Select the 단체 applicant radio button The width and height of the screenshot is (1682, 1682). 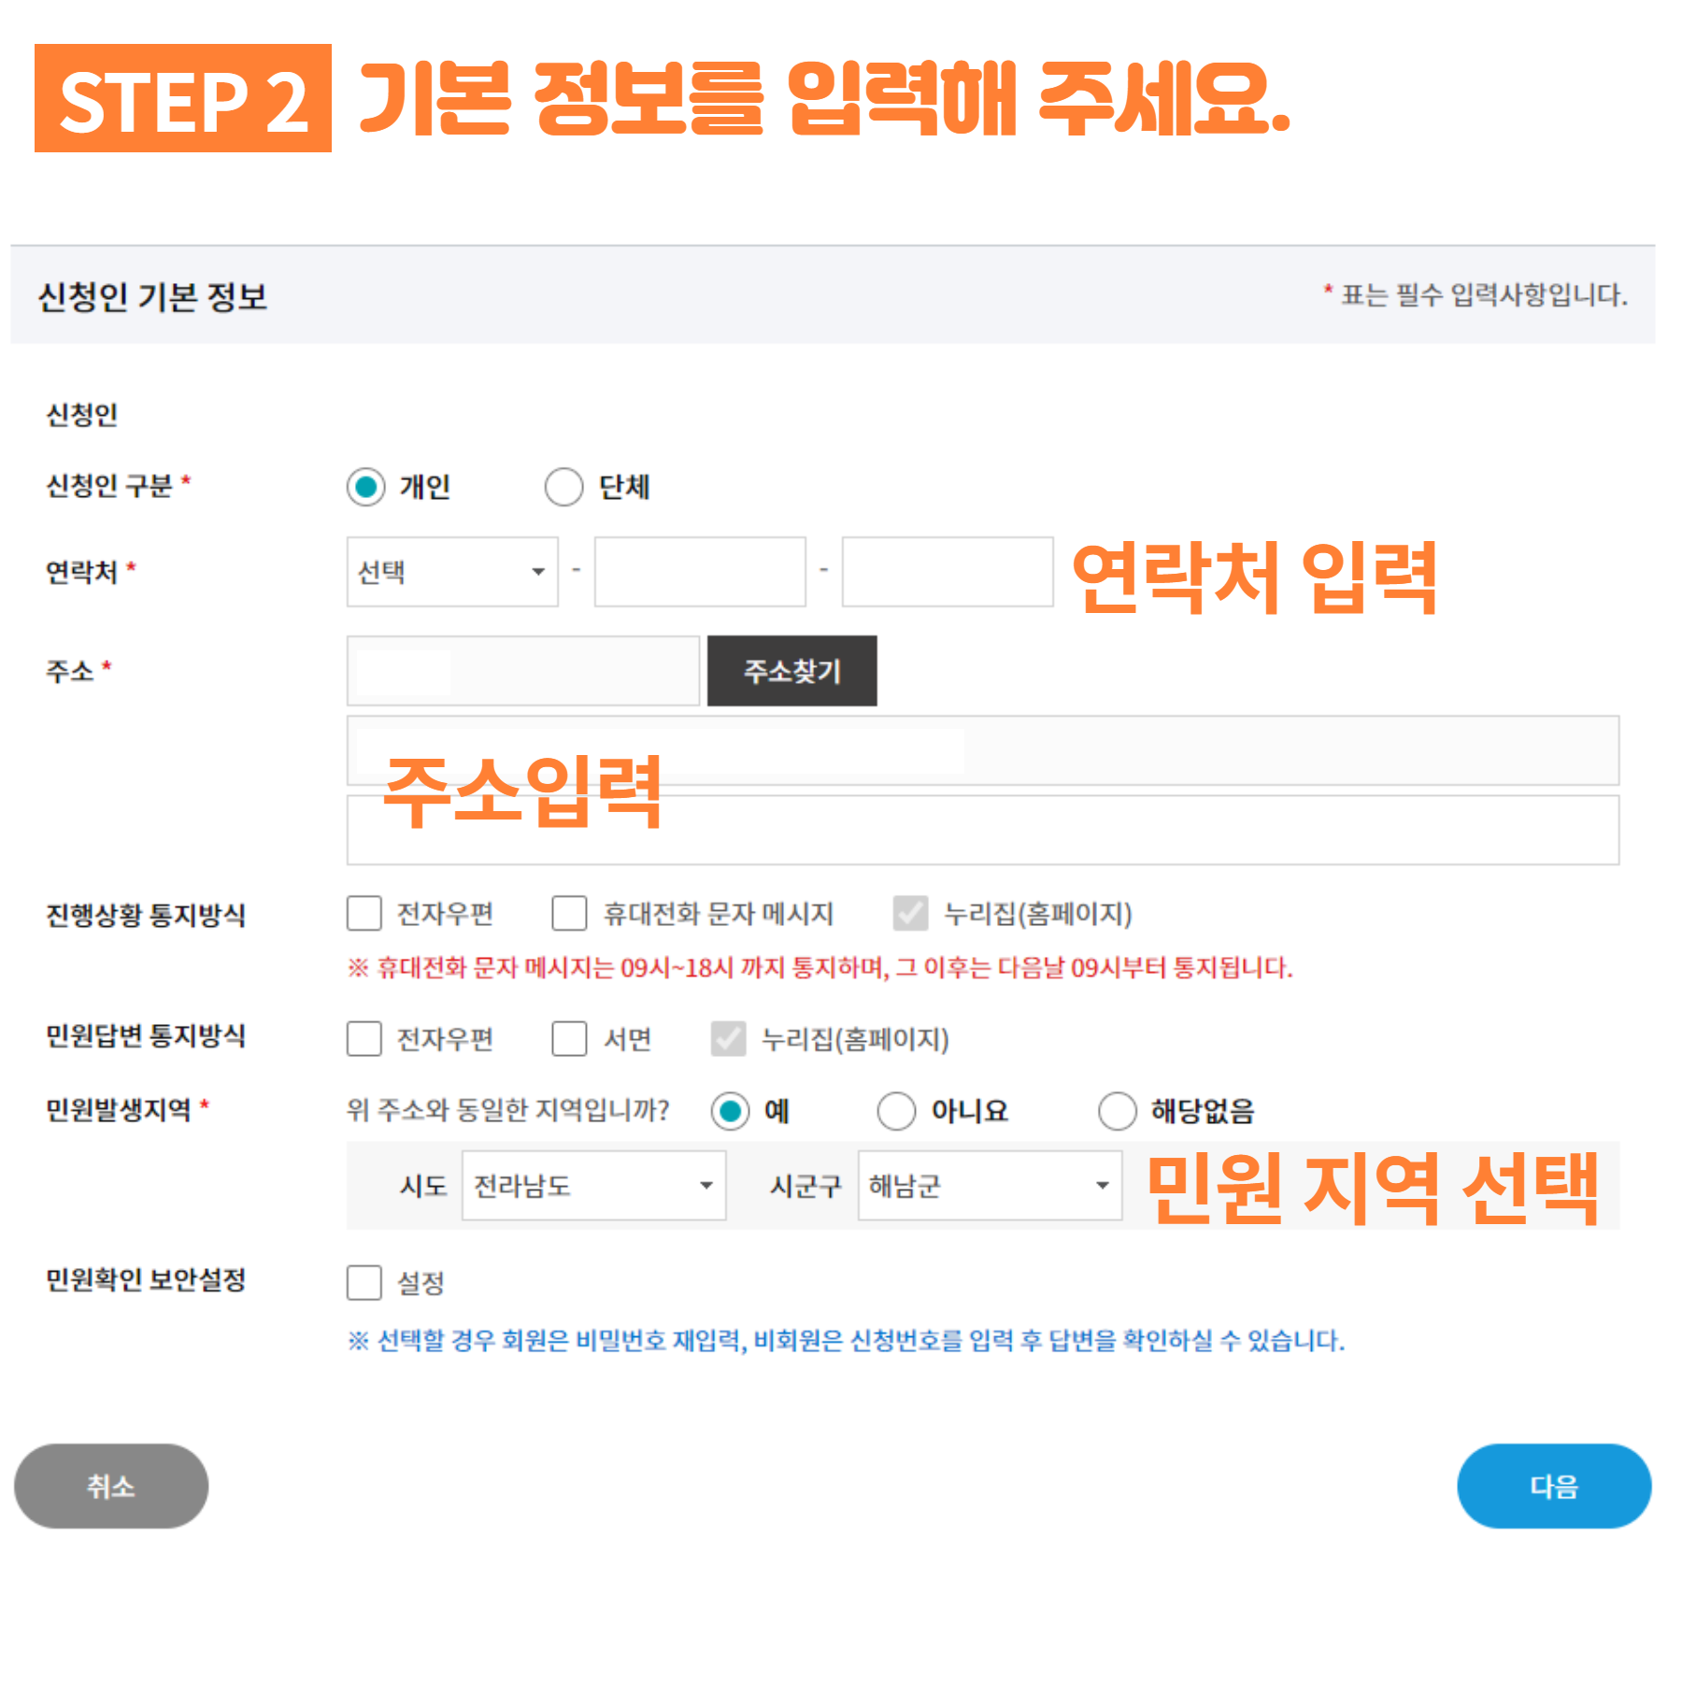pos(563,487)
